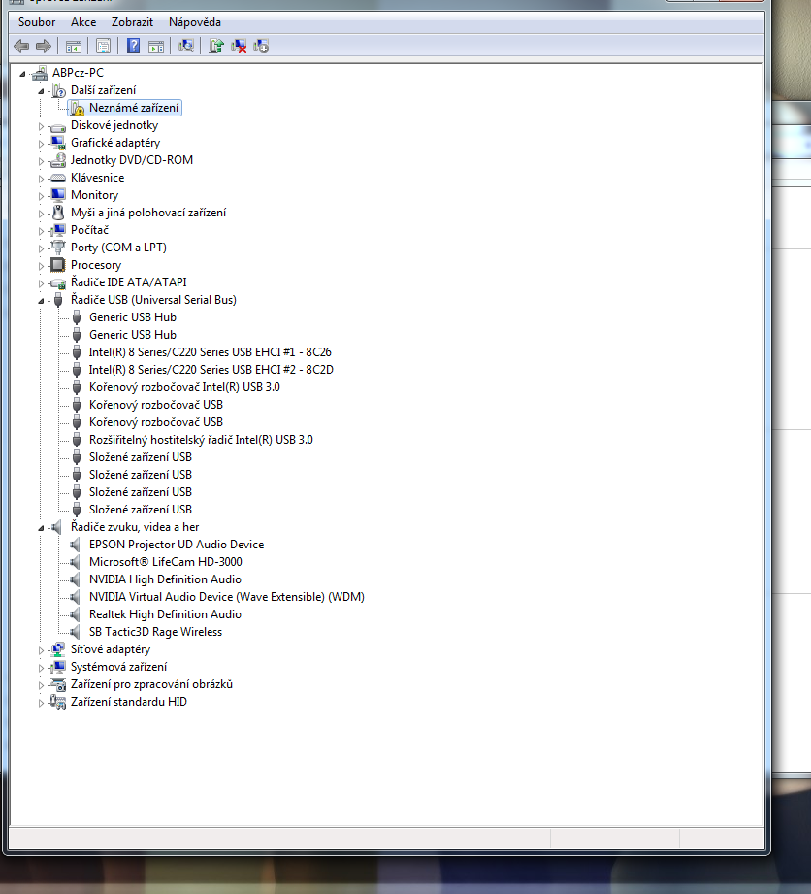
Task: Click the Grafické adaptéry icon
Action: click(x=57, y=143)
